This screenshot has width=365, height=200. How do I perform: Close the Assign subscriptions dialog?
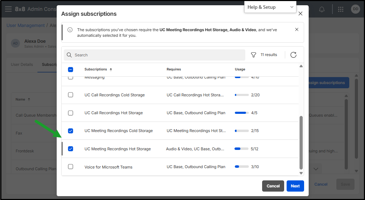[x=301, y=14]
